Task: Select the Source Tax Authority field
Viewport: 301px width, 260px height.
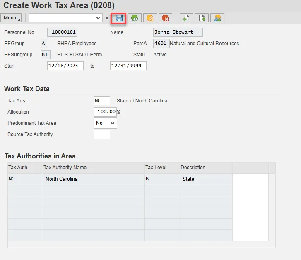Action: click(102, 134)
